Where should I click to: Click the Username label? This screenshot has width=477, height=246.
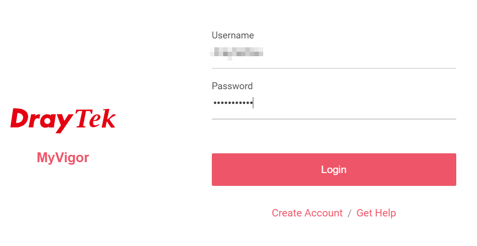pos(233,35)
